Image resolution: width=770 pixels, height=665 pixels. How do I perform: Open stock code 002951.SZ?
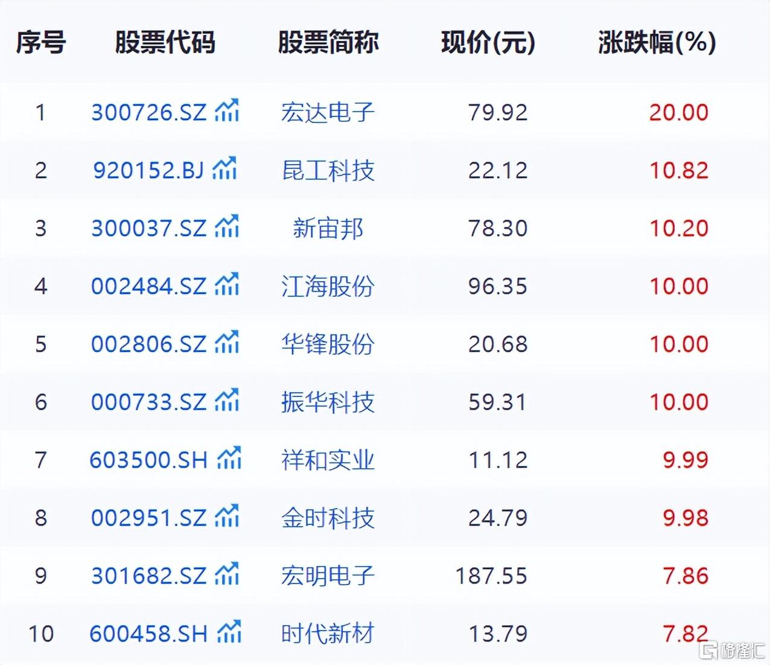148,518
